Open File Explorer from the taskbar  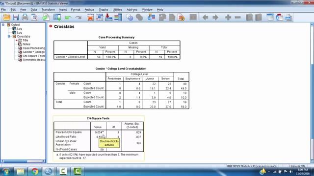20,172
